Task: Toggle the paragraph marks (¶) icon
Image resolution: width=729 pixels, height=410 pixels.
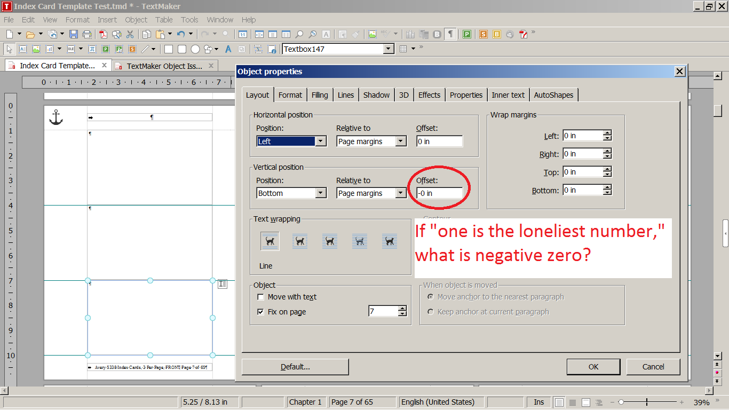Action: coord(451,34)
